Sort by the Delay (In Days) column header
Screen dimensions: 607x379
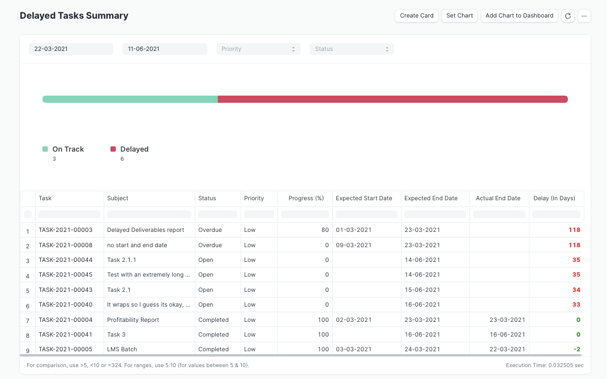[x=555, y=199]
